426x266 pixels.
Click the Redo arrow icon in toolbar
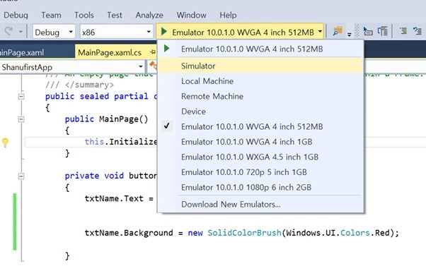[8, 32]
